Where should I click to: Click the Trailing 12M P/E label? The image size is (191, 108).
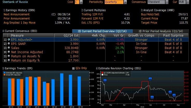(x=92, y=14)
